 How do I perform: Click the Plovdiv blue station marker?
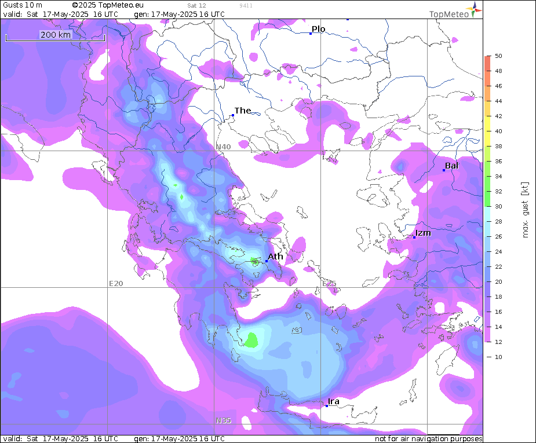(311, 34)
